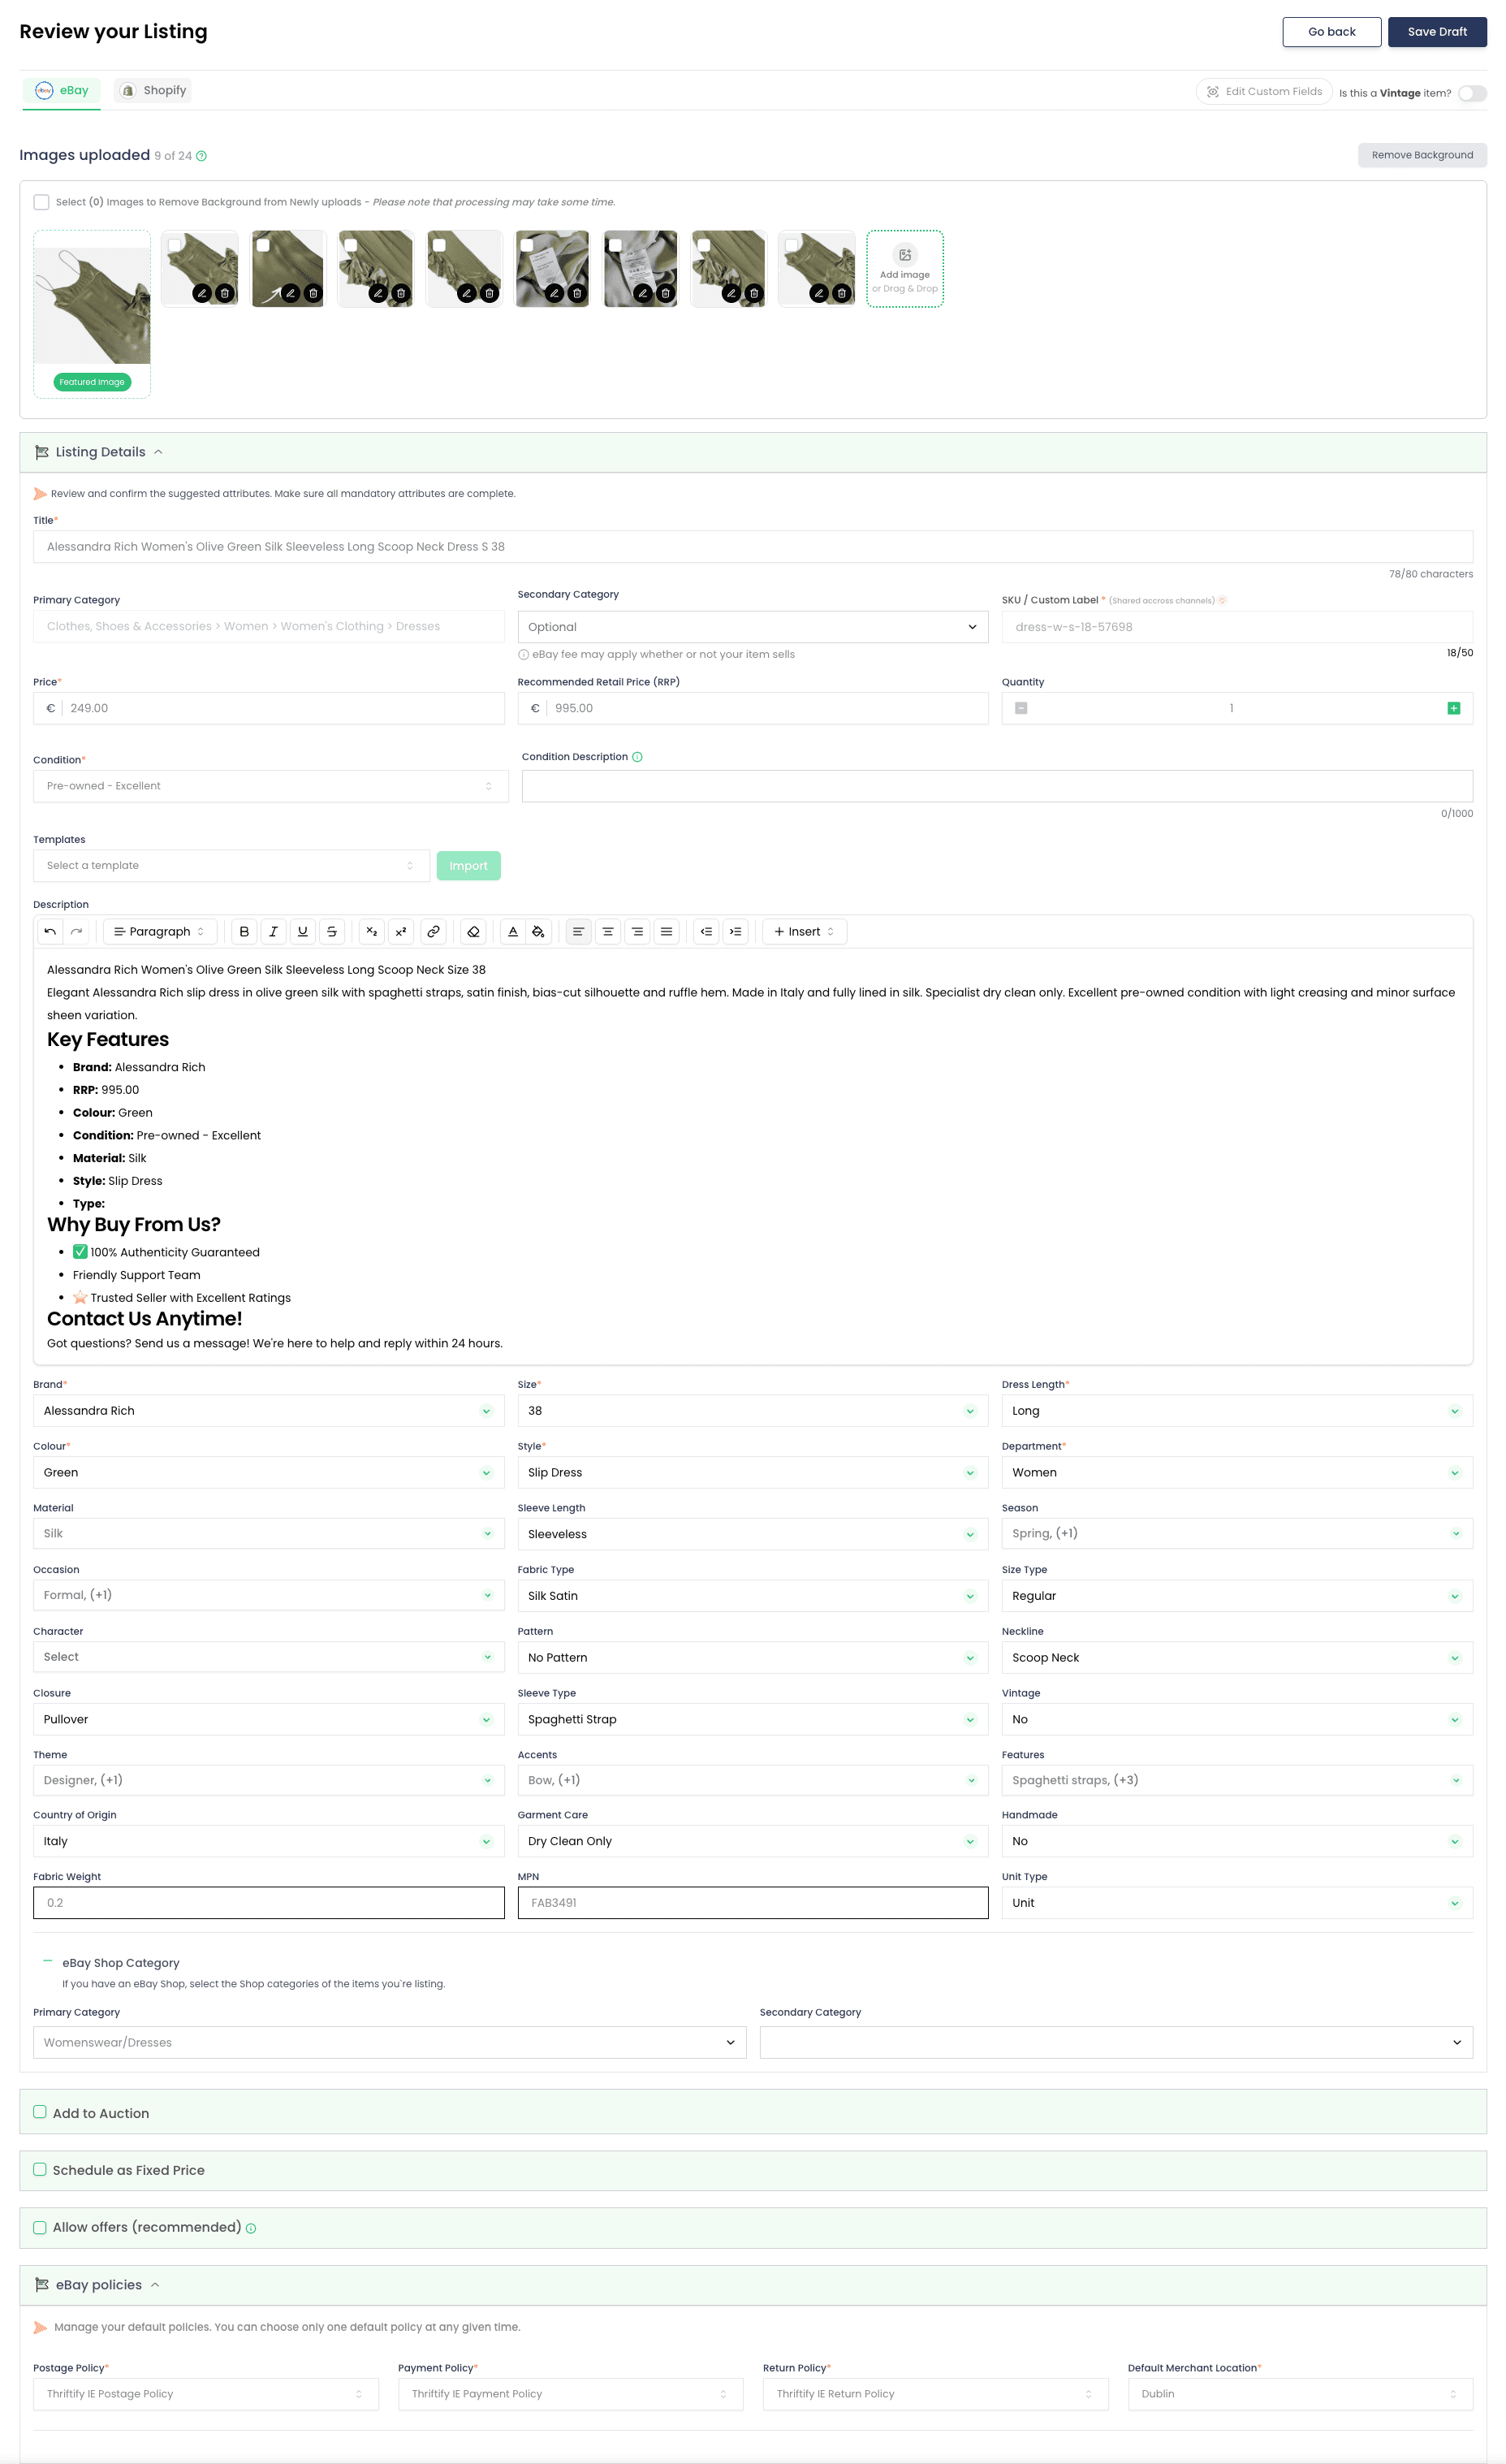Switch to the eBay tab

[x=62, y=91]
